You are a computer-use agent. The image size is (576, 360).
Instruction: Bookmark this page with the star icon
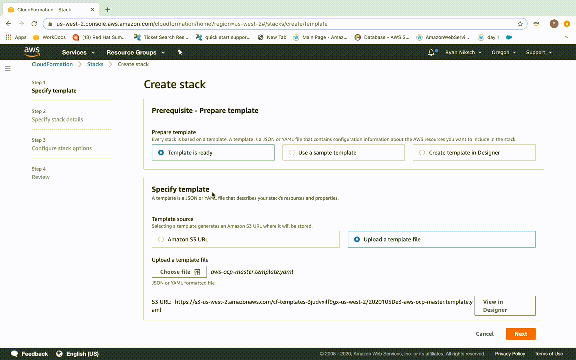tap(520, 24)
